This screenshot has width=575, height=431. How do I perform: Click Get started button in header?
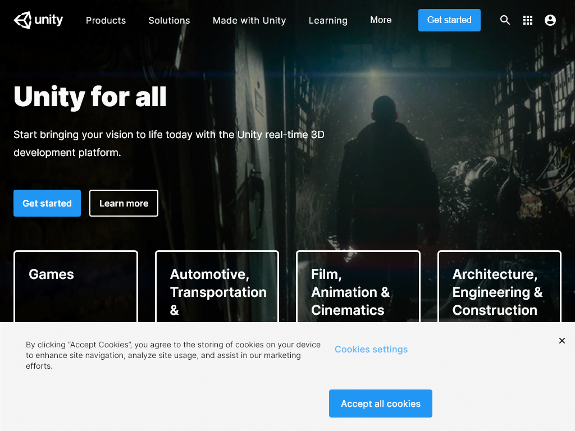pyautogui.click(x=449, y=20)
